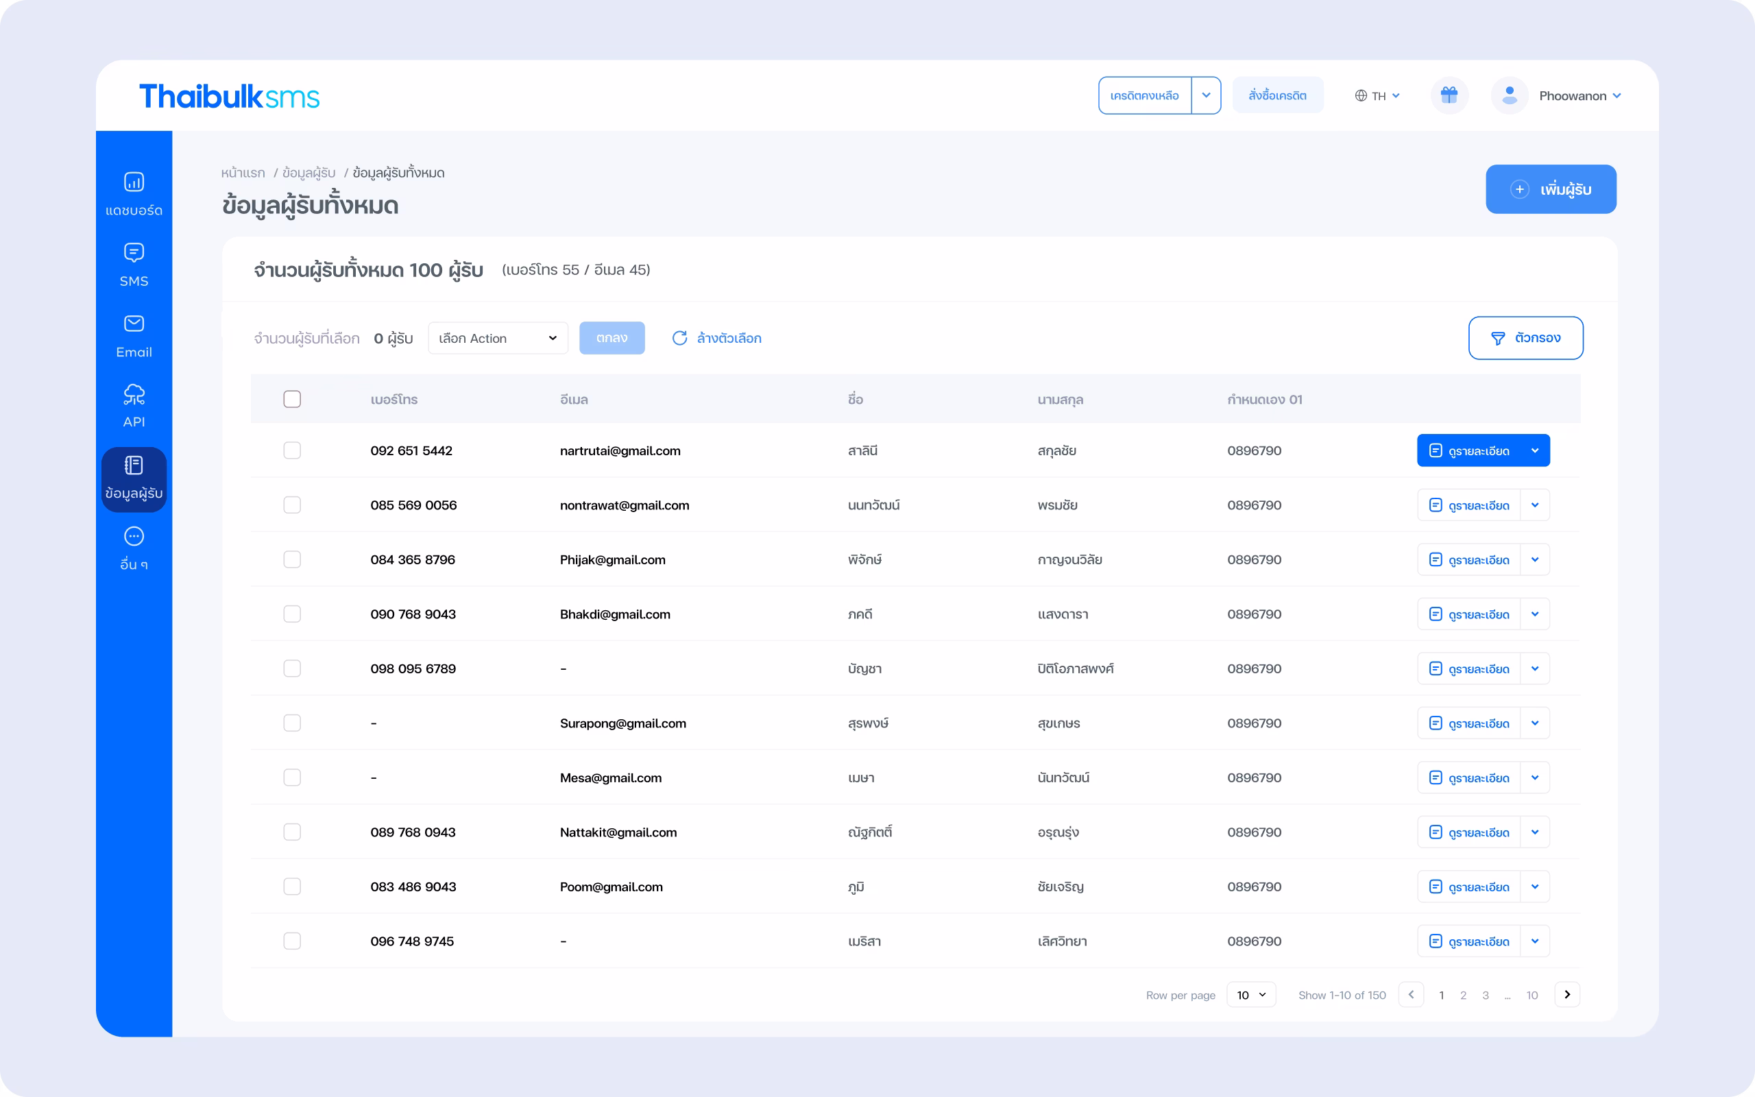Go to next page arrow
Image resolution: width=1755 pixels, height=1097 pixels.
tap(1566, 995)
